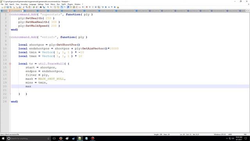Viewport: 250px width, 141px height.
Task: Open the Replace dialog toolbar icon
Action: pos(44,7)
